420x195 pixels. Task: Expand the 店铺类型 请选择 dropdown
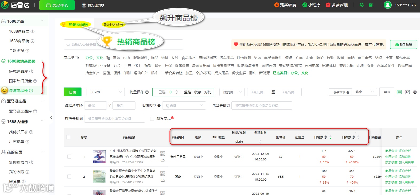184,106
